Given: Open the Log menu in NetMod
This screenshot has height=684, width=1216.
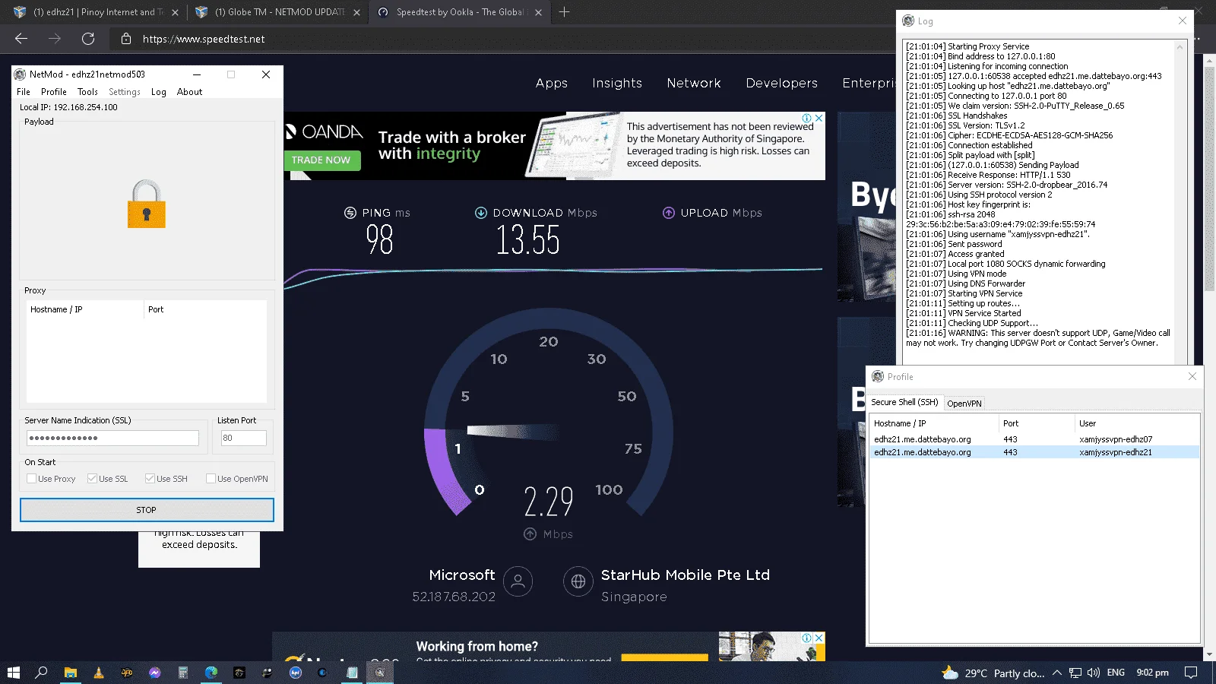Looking at the screenshot, I should pos(158,92).
